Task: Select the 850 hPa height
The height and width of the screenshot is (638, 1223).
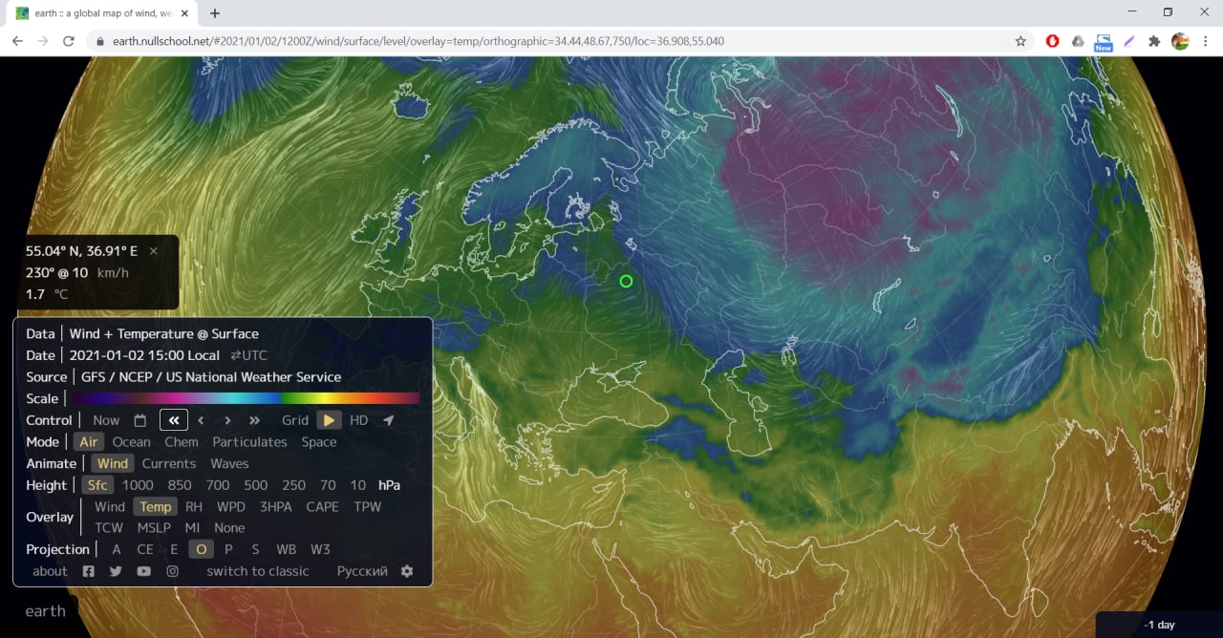Action: pyautogui.click(x=180, y=485)
